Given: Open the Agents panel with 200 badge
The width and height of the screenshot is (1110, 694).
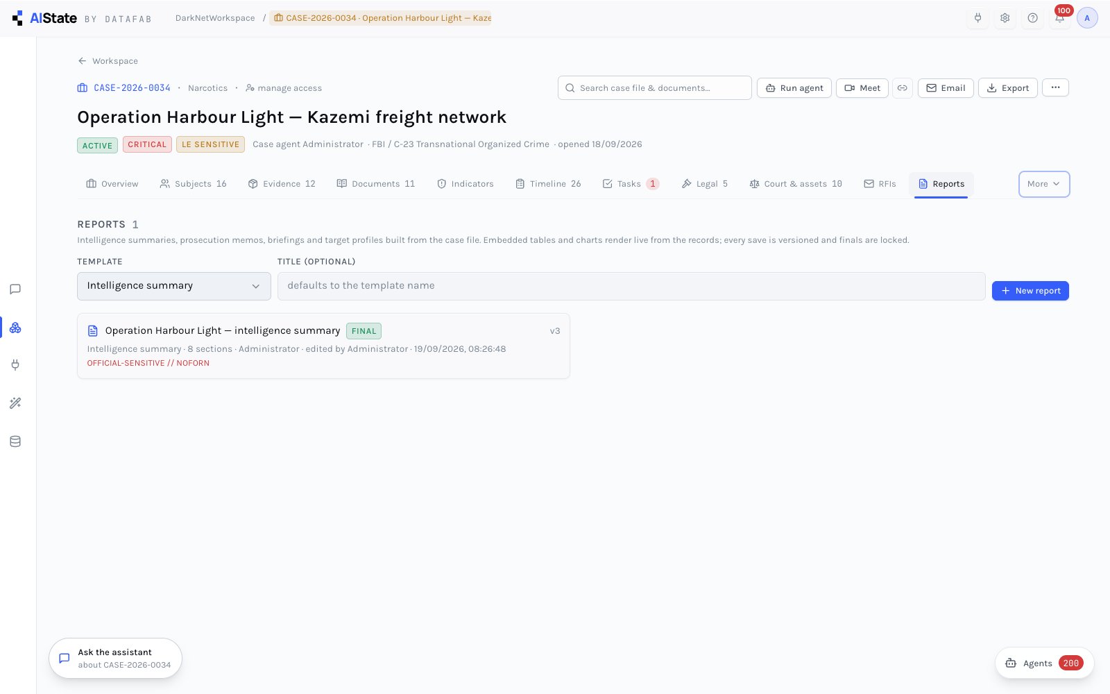Looking at the screenshot, I should (1044, 663).
